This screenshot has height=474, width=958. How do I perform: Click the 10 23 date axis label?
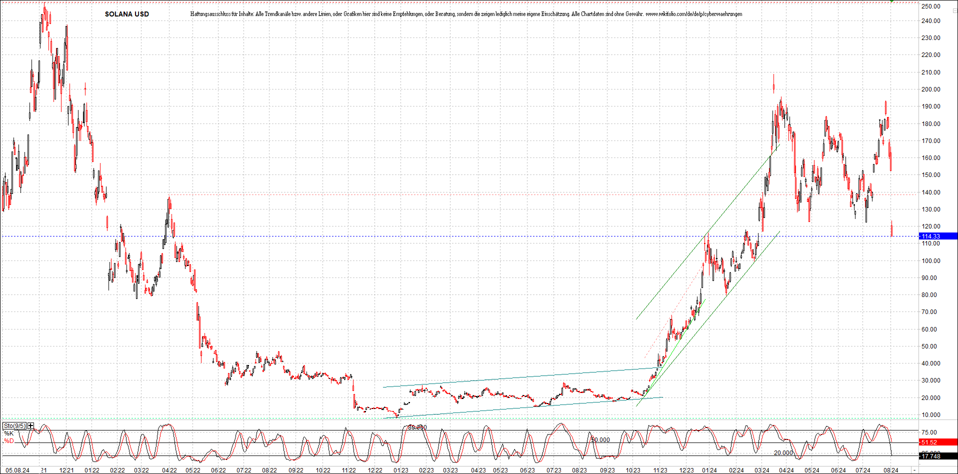[633, 470]
